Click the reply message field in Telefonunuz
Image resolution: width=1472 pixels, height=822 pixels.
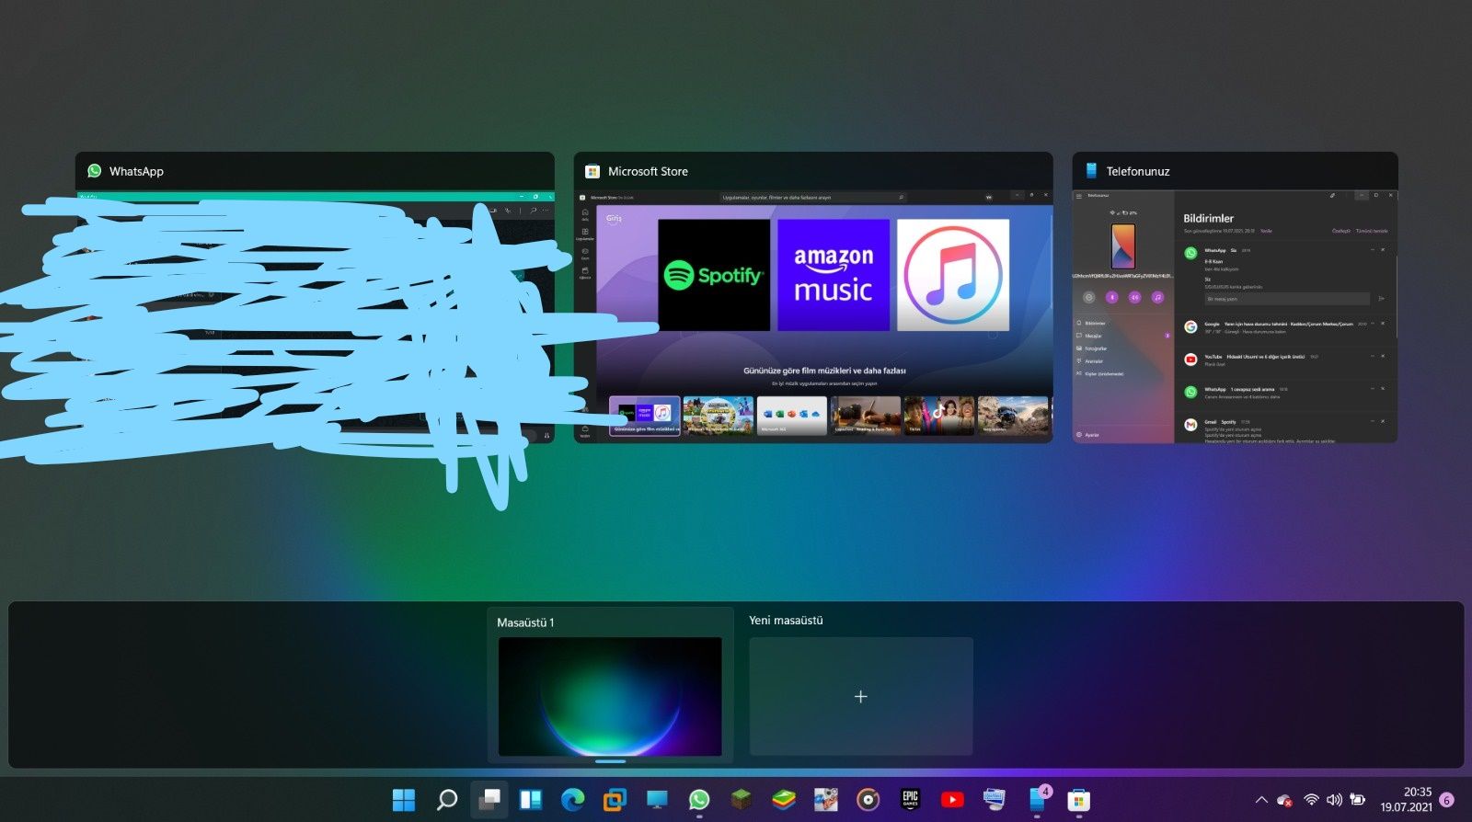click(x=1286, y=299)
